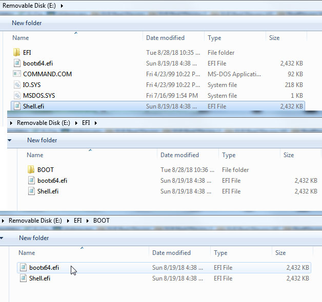Select IO.SYS file name text
The width and height of the screenshot is (322, 302).
point(32,84)
